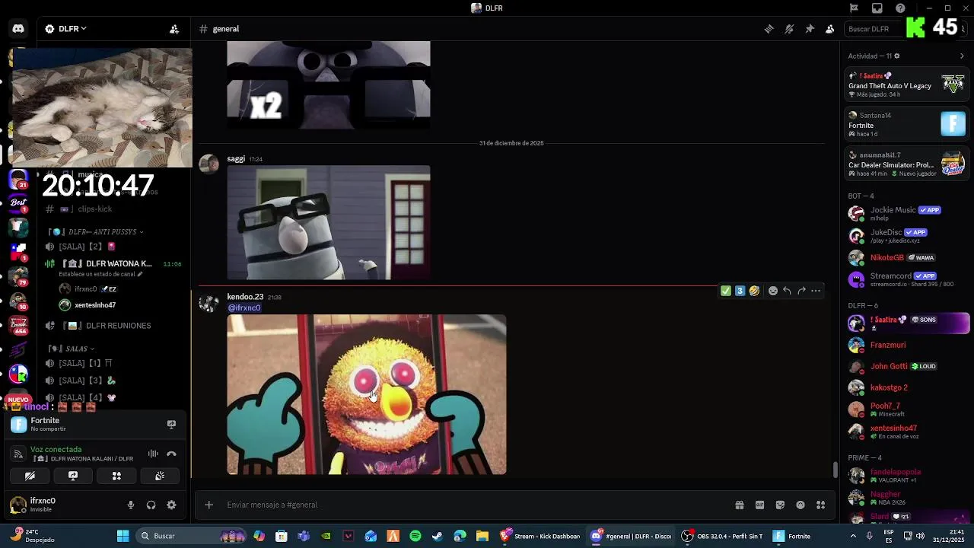This screenshot has height=548, width=974.
Task: Open the Actividad settings gear icon
Action: (x=897, y=56)
